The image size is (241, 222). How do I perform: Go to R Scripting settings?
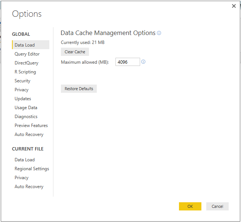click(x=25, y=72)
